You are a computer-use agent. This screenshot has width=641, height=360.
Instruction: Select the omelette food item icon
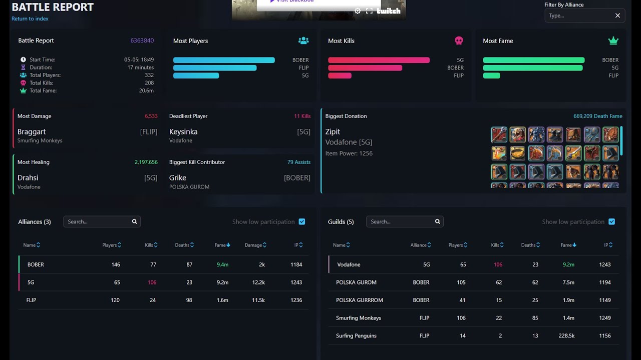(x=517, y=153)
